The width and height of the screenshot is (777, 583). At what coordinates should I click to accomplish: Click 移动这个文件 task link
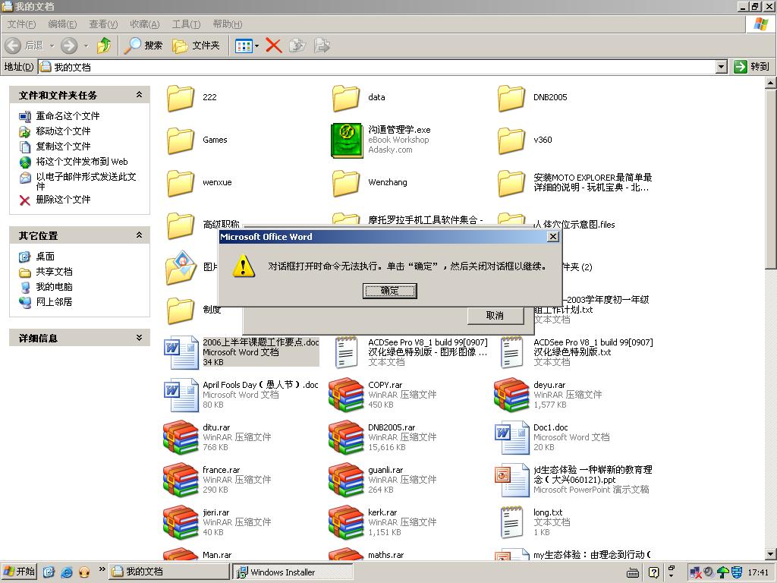click(64, 131)
